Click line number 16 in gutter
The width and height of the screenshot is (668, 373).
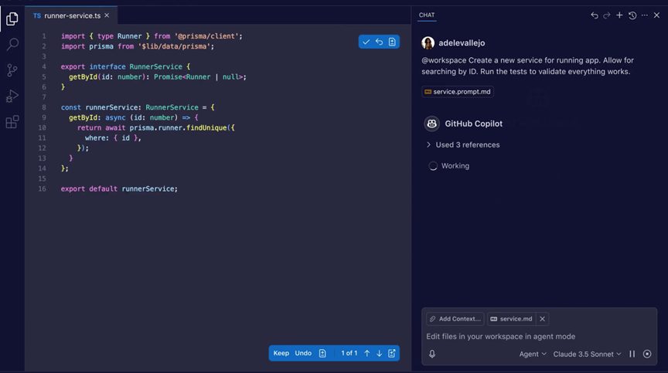43,189
